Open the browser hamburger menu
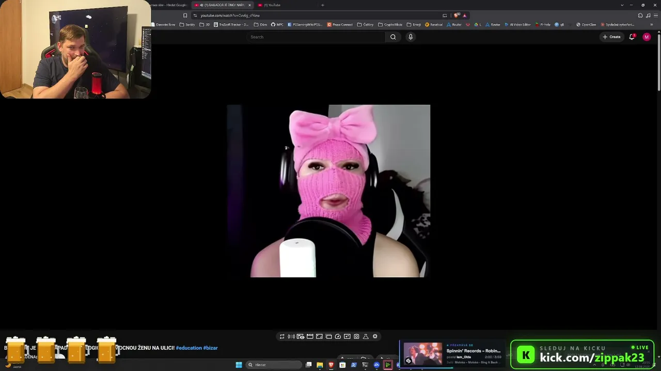The width and height of the screenshot is (661, 371). click(x=656, y=15)
